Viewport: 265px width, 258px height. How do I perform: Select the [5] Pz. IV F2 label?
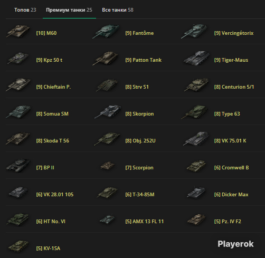228,222
